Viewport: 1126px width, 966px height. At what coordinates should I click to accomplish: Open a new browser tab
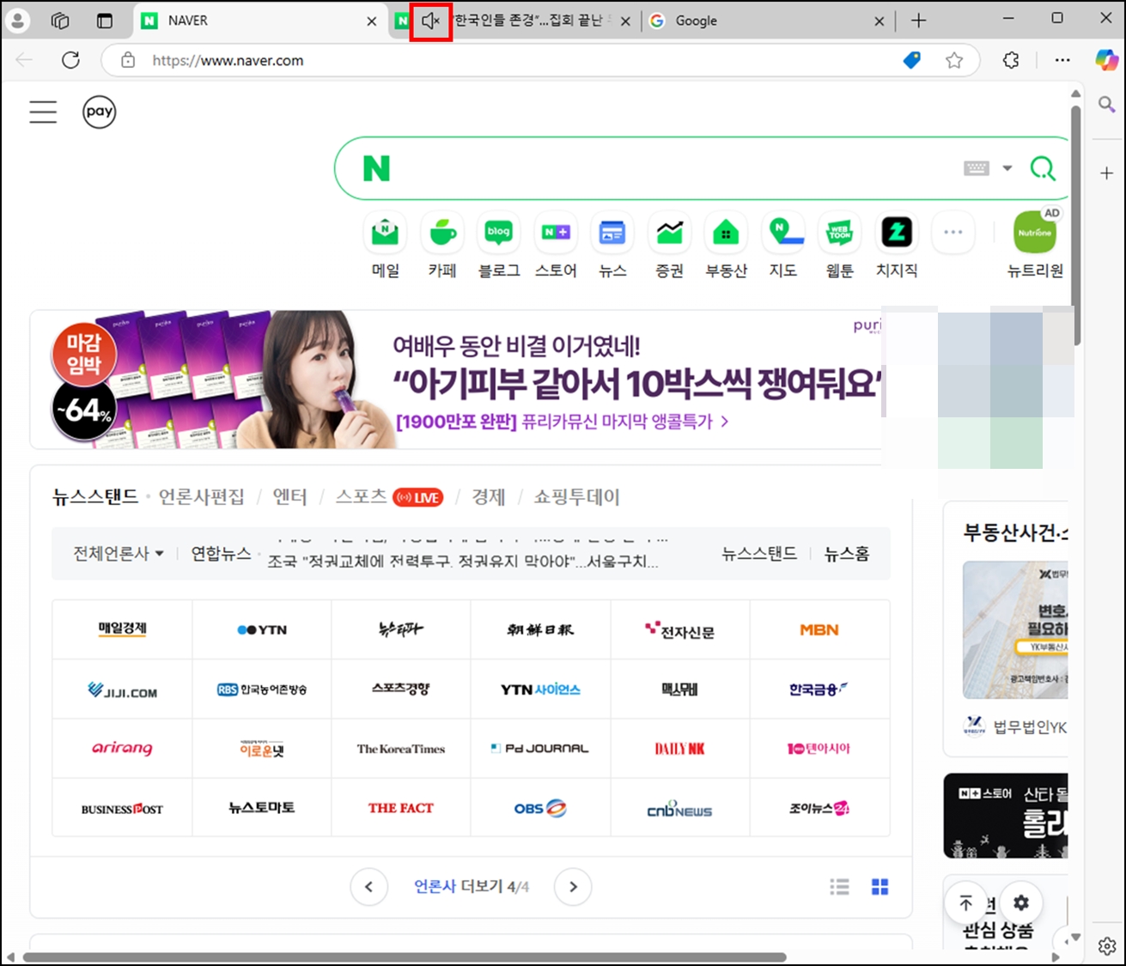click(x=918, y=21)
